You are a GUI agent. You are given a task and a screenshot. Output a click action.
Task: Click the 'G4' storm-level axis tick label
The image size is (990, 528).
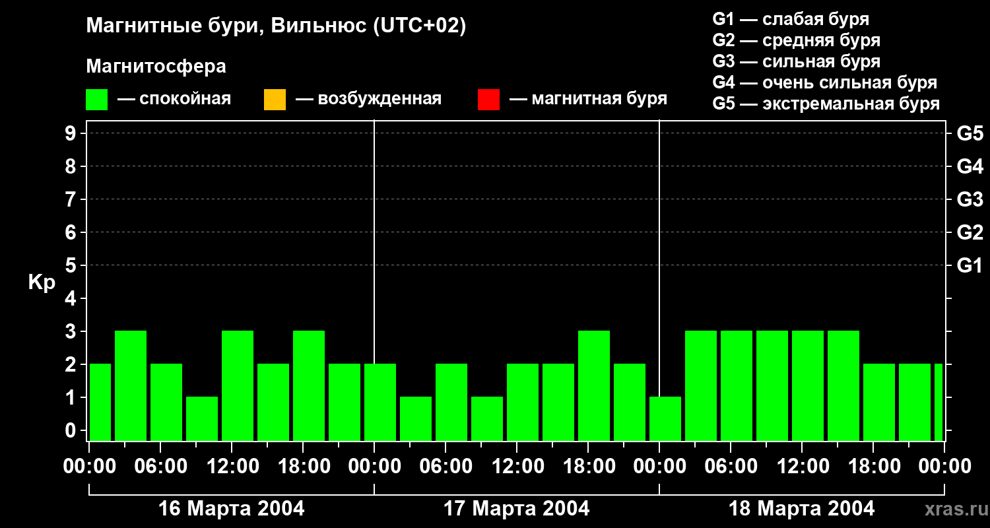tap(970, 166)
